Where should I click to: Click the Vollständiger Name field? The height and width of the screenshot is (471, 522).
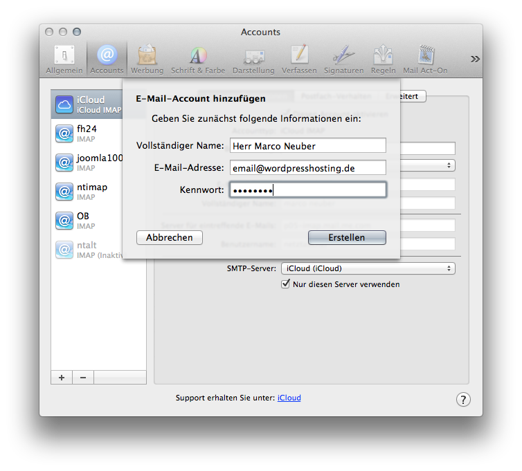[x=307, y=145]
